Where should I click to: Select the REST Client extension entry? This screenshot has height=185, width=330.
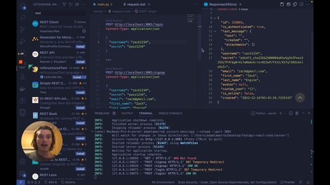point(59,26)
